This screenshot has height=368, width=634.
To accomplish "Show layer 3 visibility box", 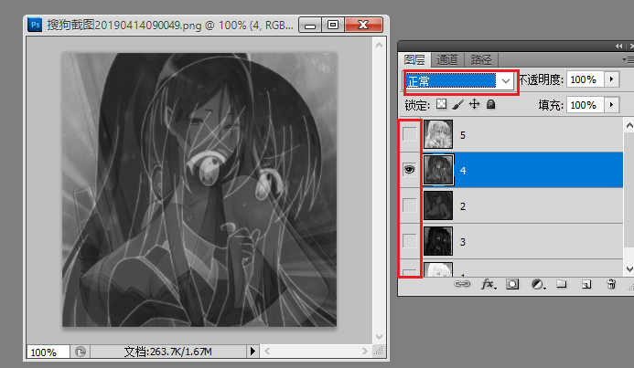I will (410, 241).
